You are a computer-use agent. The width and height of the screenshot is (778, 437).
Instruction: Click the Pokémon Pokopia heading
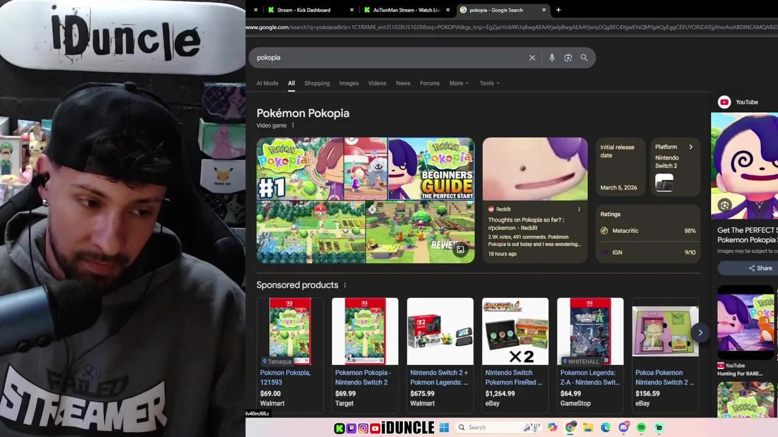[x=303, y=113]
